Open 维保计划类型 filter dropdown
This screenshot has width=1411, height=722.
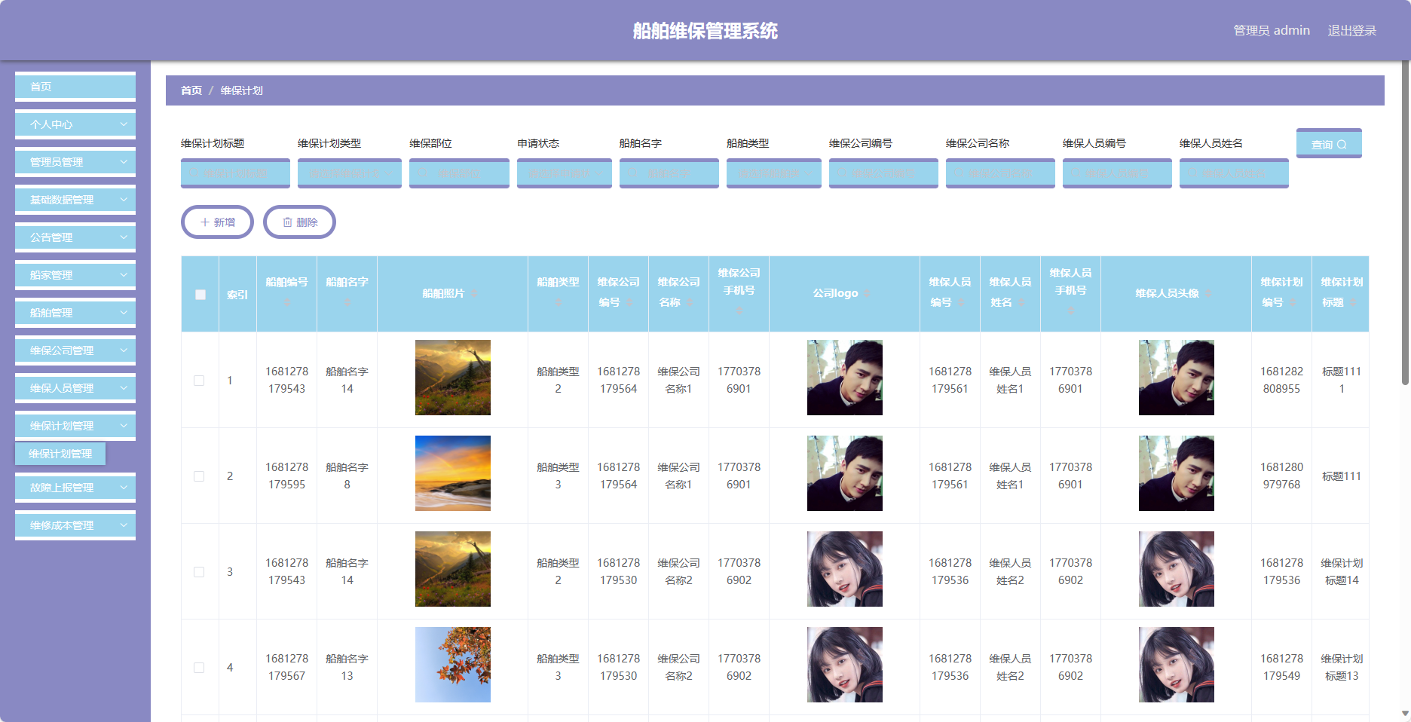350,173
